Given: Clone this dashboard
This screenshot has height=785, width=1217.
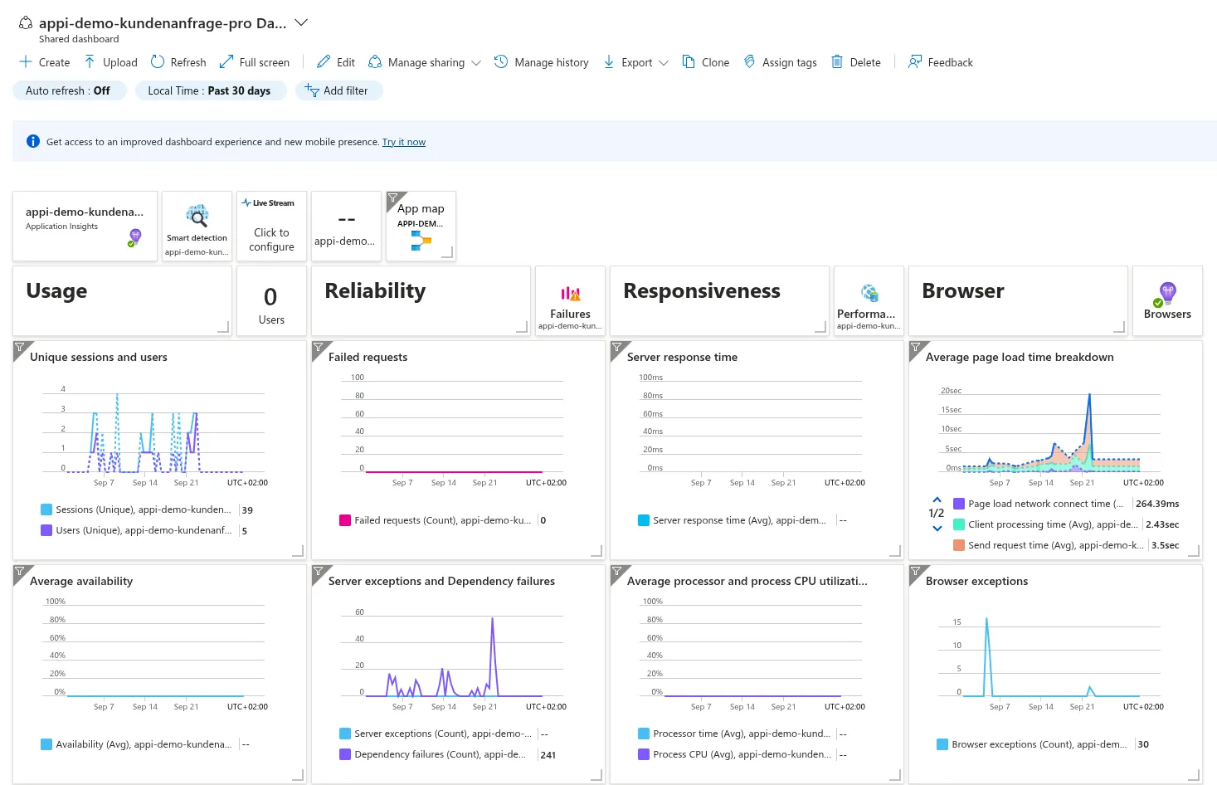Looking at the screenshot, I should pos(706,62).
